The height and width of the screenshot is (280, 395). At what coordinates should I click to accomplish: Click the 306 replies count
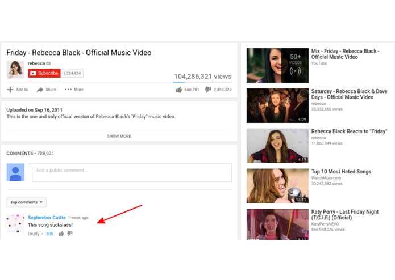pos(49,234)
